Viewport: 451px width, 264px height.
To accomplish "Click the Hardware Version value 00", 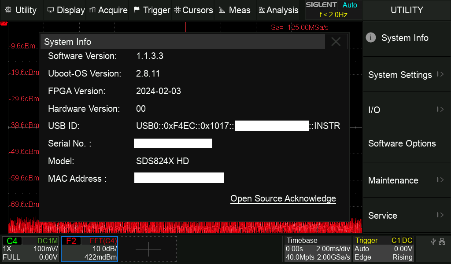I will coord(141,109).
